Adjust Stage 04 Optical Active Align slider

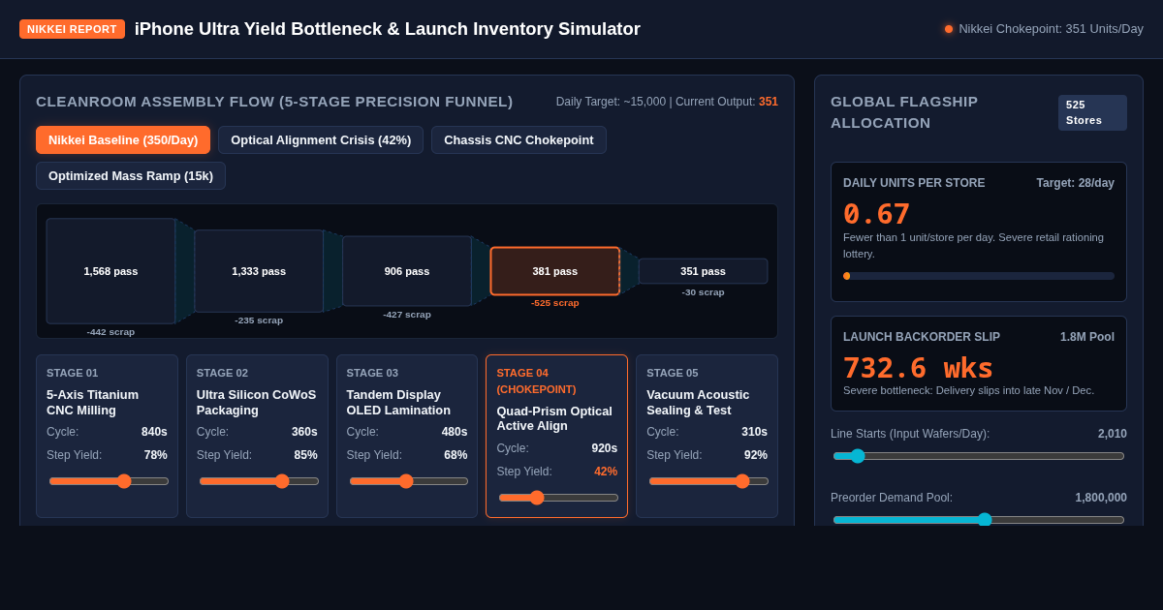click(558, 498)
